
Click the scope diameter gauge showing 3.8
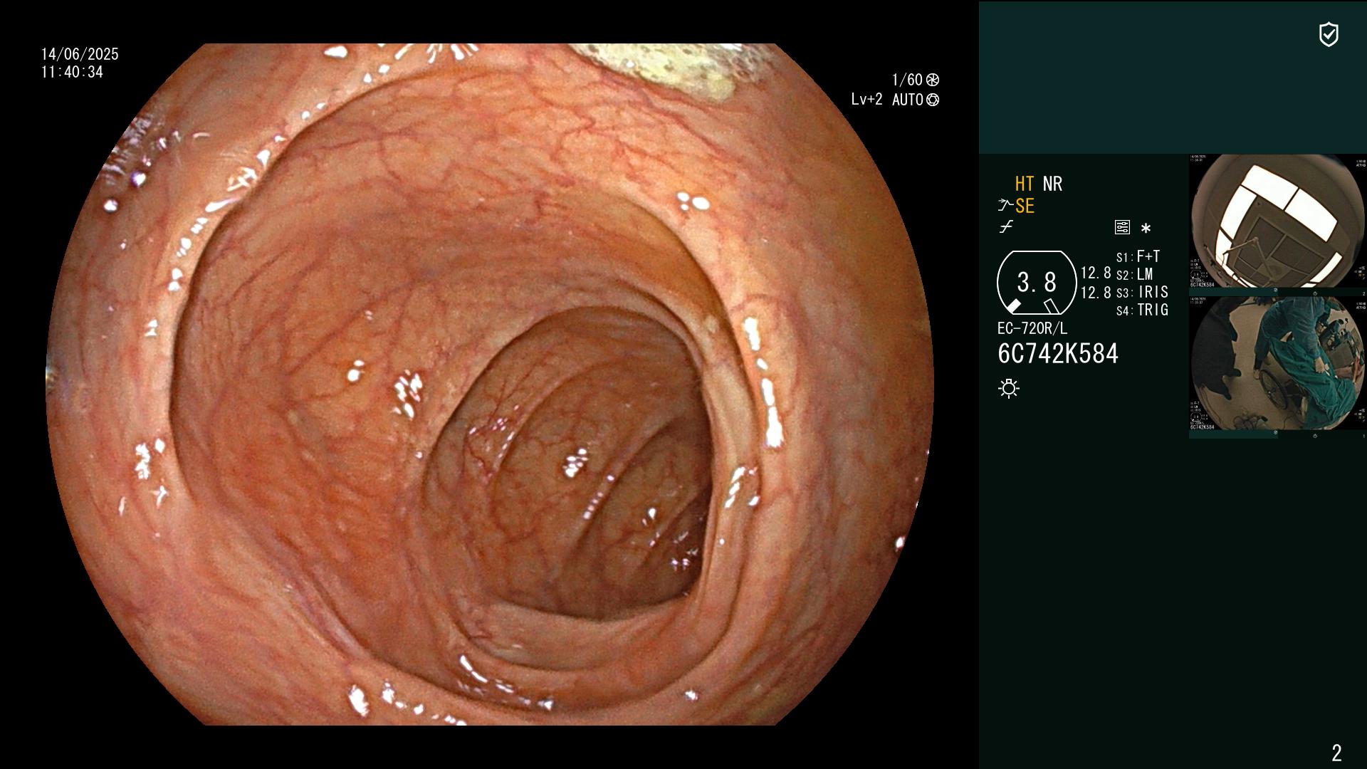coord(1037,283)
